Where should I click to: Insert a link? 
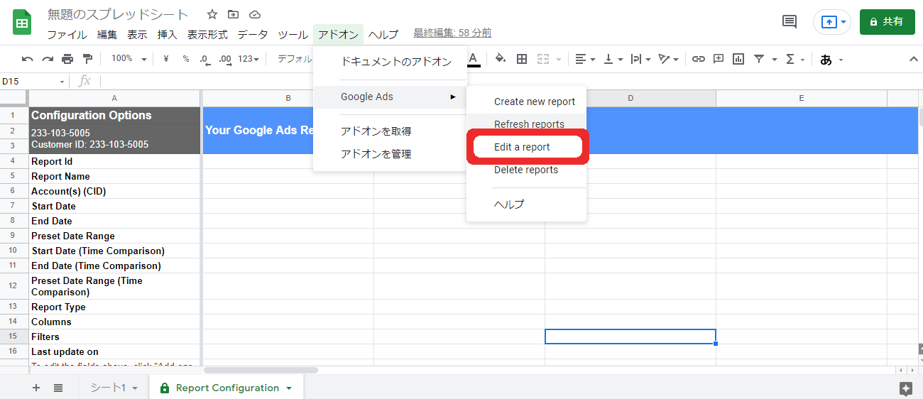(699, 59)
